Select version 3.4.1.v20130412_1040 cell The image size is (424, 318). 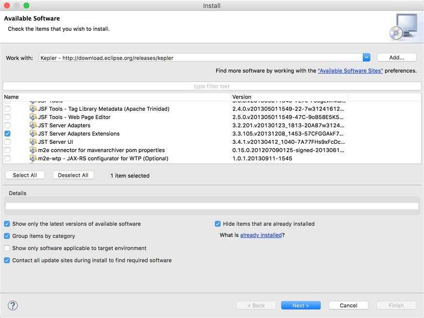pos(289,142)
